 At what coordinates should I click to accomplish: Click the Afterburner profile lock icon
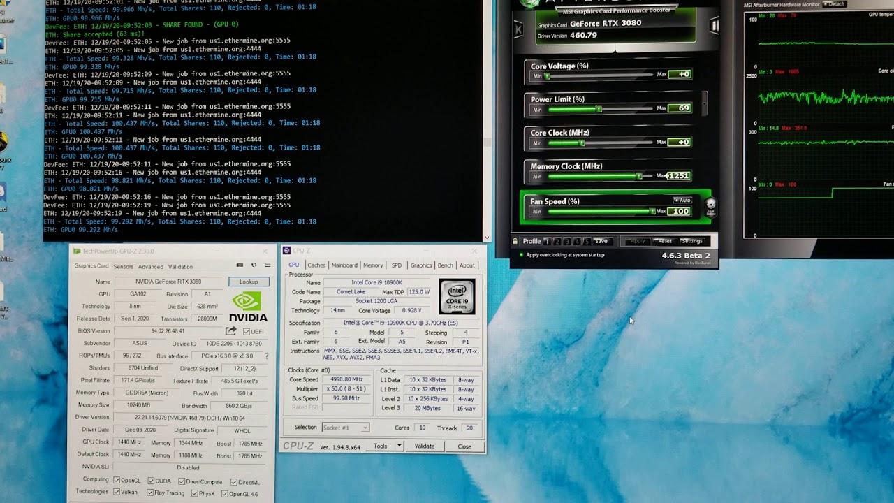pyautogui.click(x=515, y=241)
